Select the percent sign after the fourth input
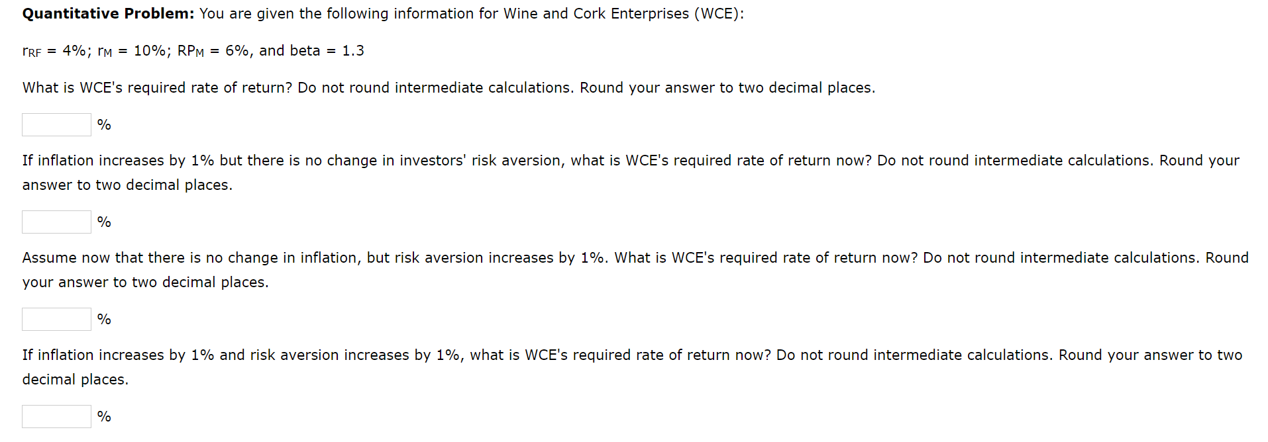The width and height of the screenshot is (1268, 442). (x=103, y=416)
